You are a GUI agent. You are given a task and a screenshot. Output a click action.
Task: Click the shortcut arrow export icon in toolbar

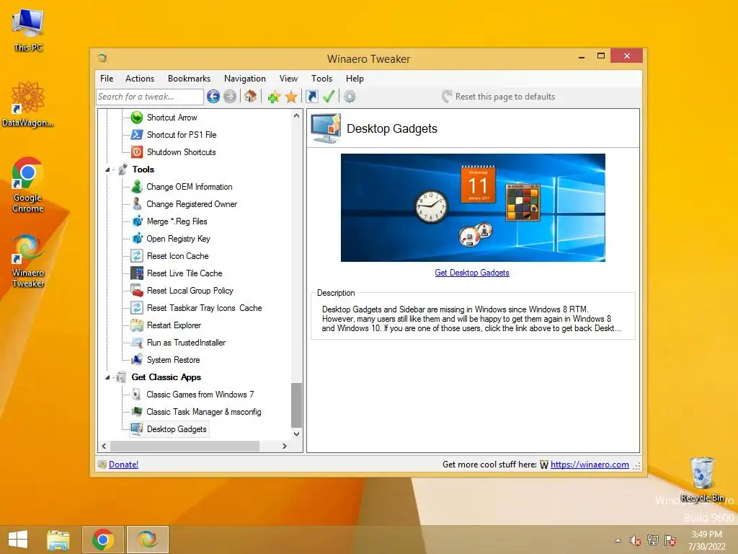311,97
